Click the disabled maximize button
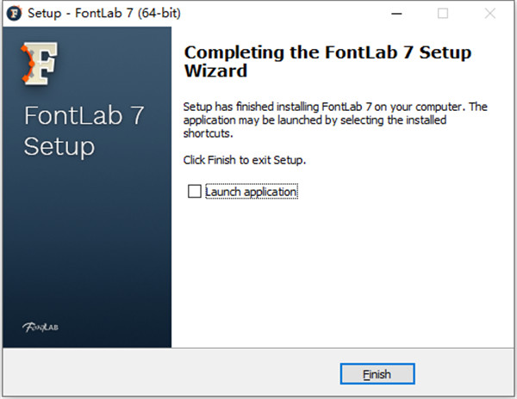 point(443,14)
